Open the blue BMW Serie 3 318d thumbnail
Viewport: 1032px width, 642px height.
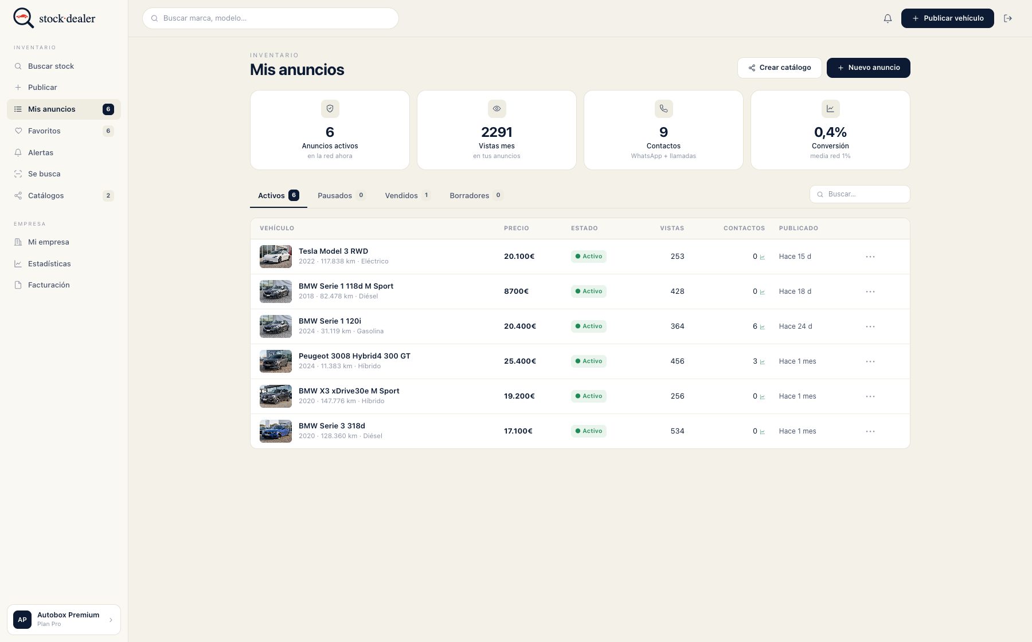point(276,431)
